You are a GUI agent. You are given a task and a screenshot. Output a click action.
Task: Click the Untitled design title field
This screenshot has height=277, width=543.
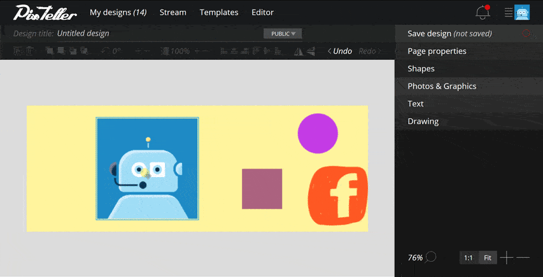[83, 33]
